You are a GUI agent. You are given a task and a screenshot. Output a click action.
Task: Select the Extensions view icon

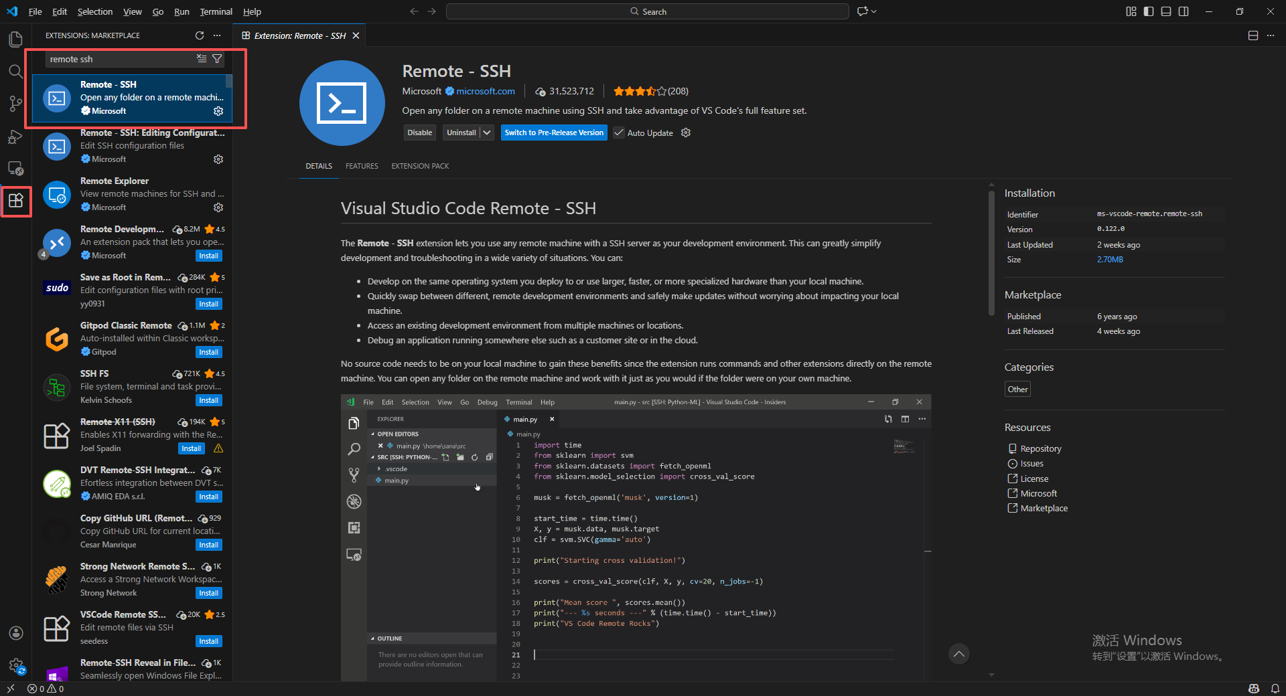click(15, 200)
